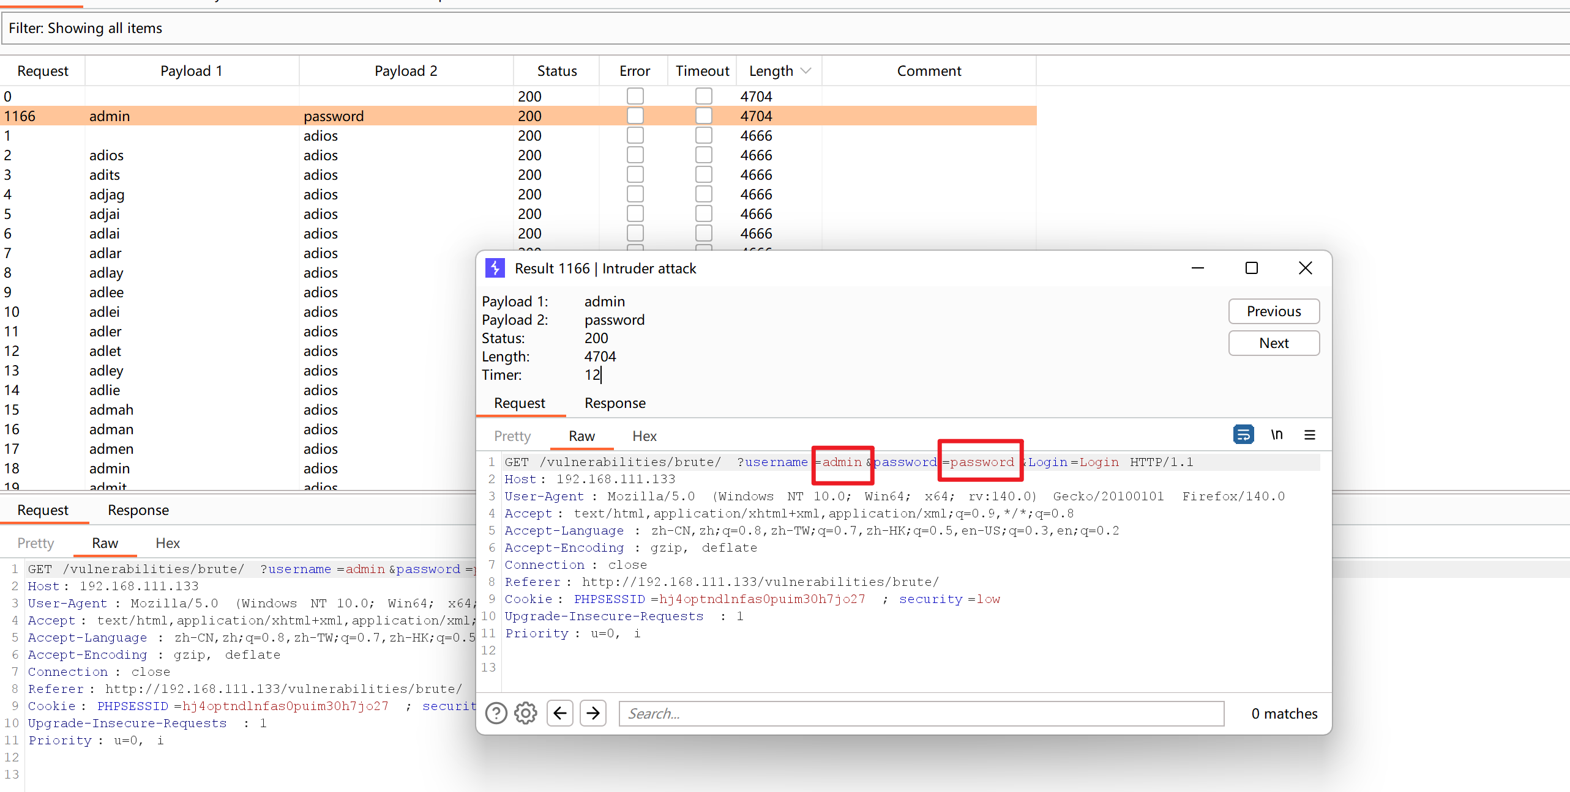Maximize the Result 1166 window
The width and height of the screenshot is (1570, 792).
[x=1252, y=268]
